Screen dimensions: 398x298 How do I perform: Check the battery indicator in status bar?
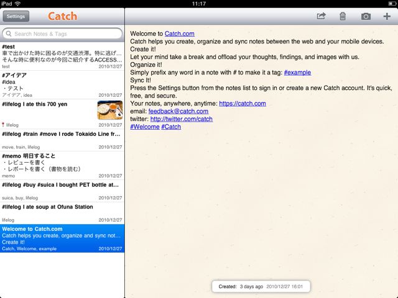(392, 4)
